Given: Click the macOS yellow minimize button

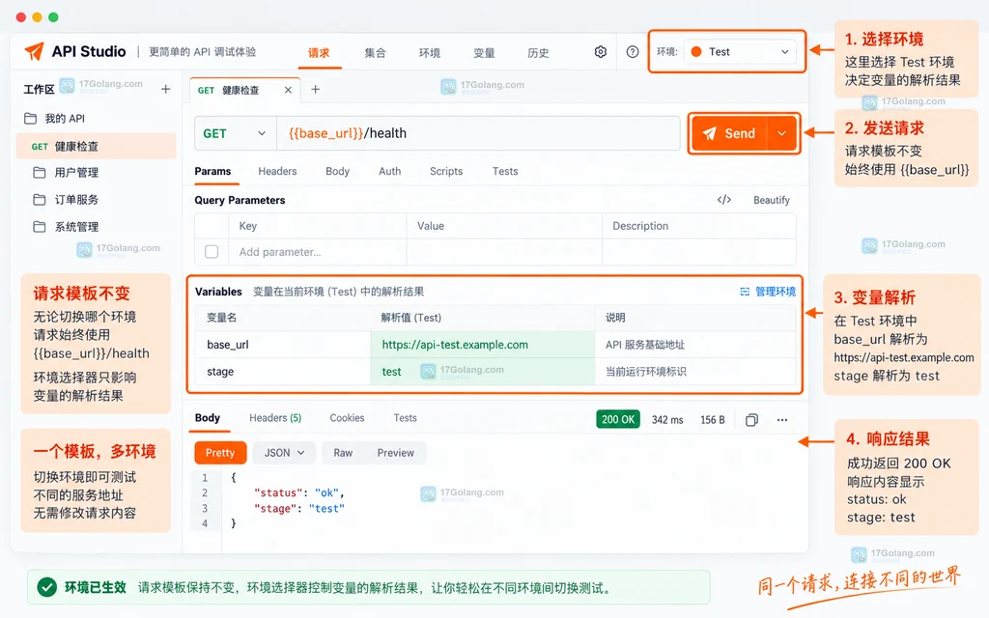Looking at the screenshot, I should click(x=38, y=17).
